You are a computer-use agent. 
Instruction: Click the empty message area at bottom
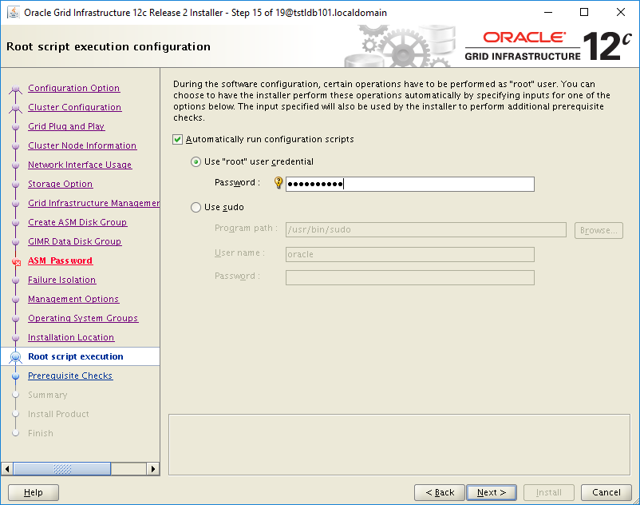pyautogui.click(x=399, y=445)
